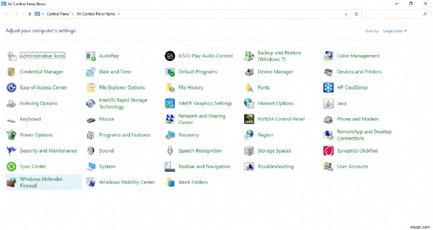Image resolution: width=433 pixels, height=230 pixels.
Task: Click the Refresh button in address bar
Action: click(357, 15)
